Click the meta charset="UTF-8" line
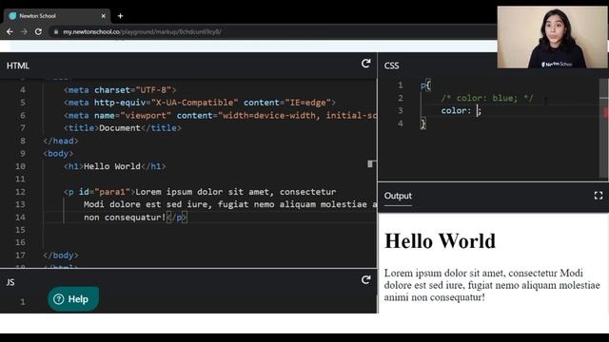This screenshot has height=342, width=609. [x=120, y=90]
